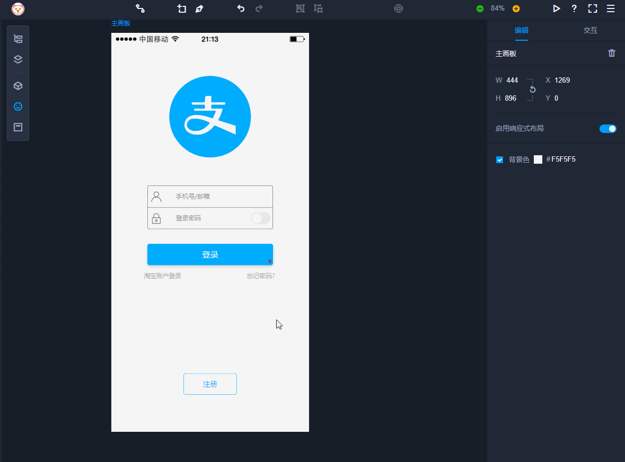The image size is (625, 462).
Task: Open the hamburger menu icon
Action: tap(611, 8)
